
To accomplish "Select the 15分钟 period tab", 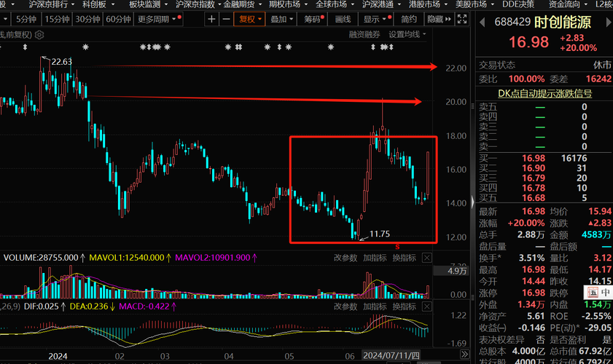I will [x=57, y=19].
